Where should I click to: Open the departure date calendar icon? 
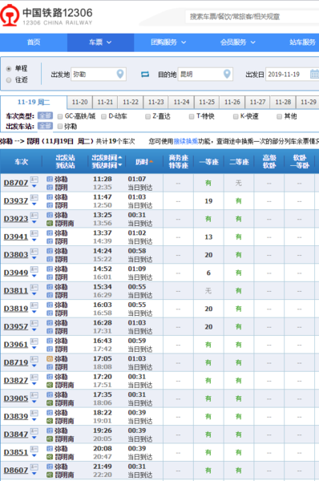314,74
